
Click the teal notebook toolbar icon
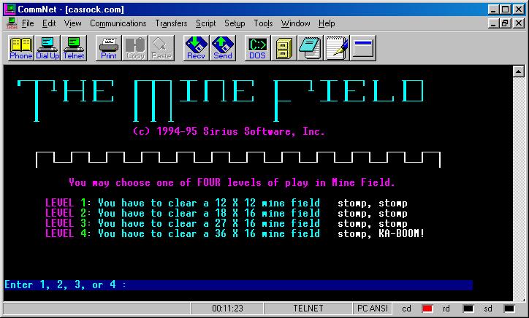(311, 48)
